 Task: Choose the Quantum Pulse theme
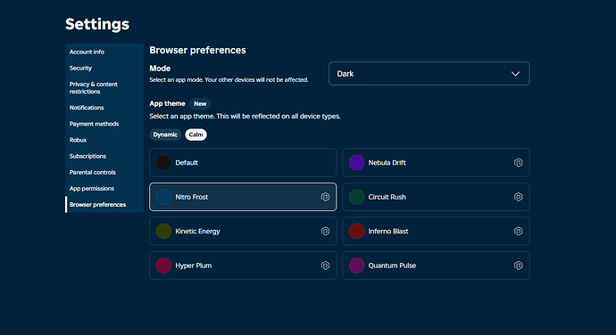(436, 266)
